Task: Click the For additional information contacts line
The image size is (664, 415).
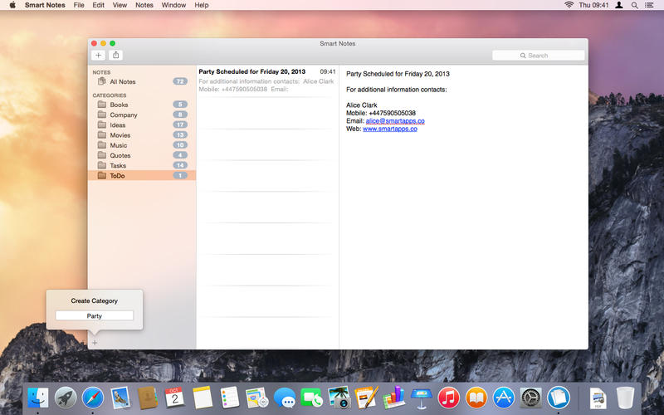Action: tap(397, 90)
